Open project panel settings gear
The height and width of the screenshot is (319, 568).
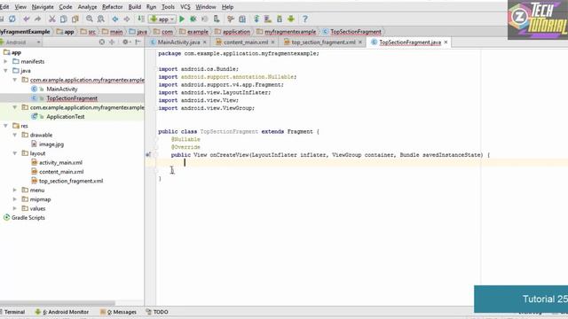point(126,43)
